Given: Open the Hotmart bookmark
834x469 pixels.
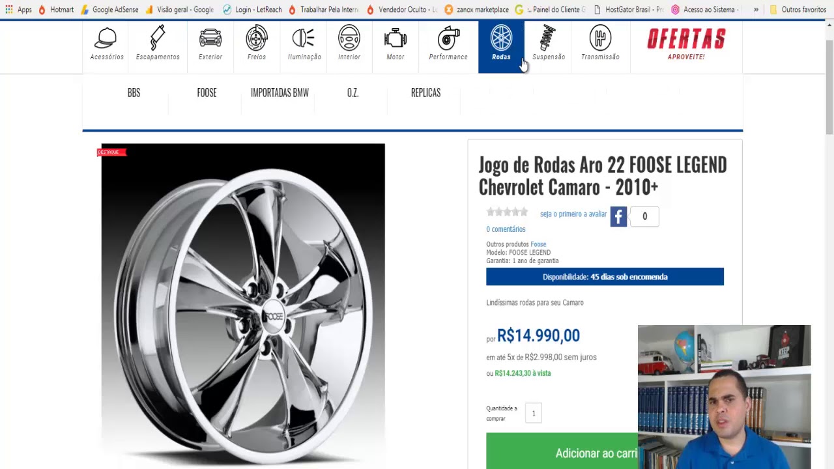Looking at the screenshot, I should [x=56, y=10].
